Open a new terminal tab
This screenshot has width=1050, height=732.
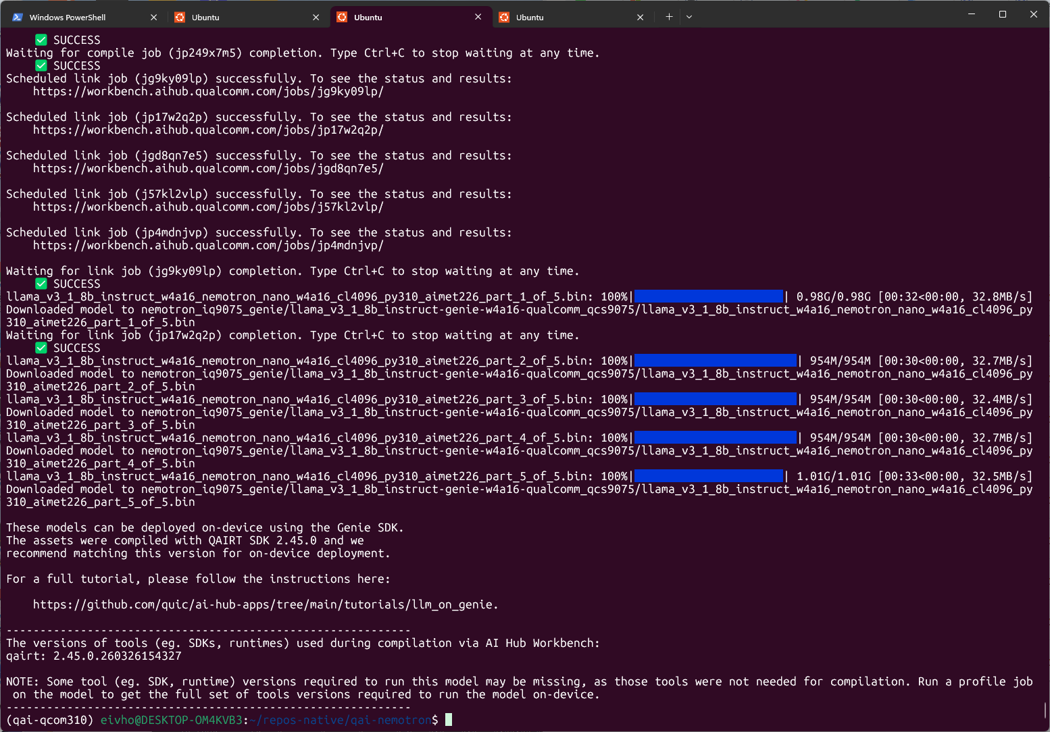pos(669,17)
